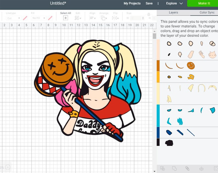The width and height of the screenshot is (218, 173).
Task: Toggle the size aspect ratio lock
Action: [149, 14]
